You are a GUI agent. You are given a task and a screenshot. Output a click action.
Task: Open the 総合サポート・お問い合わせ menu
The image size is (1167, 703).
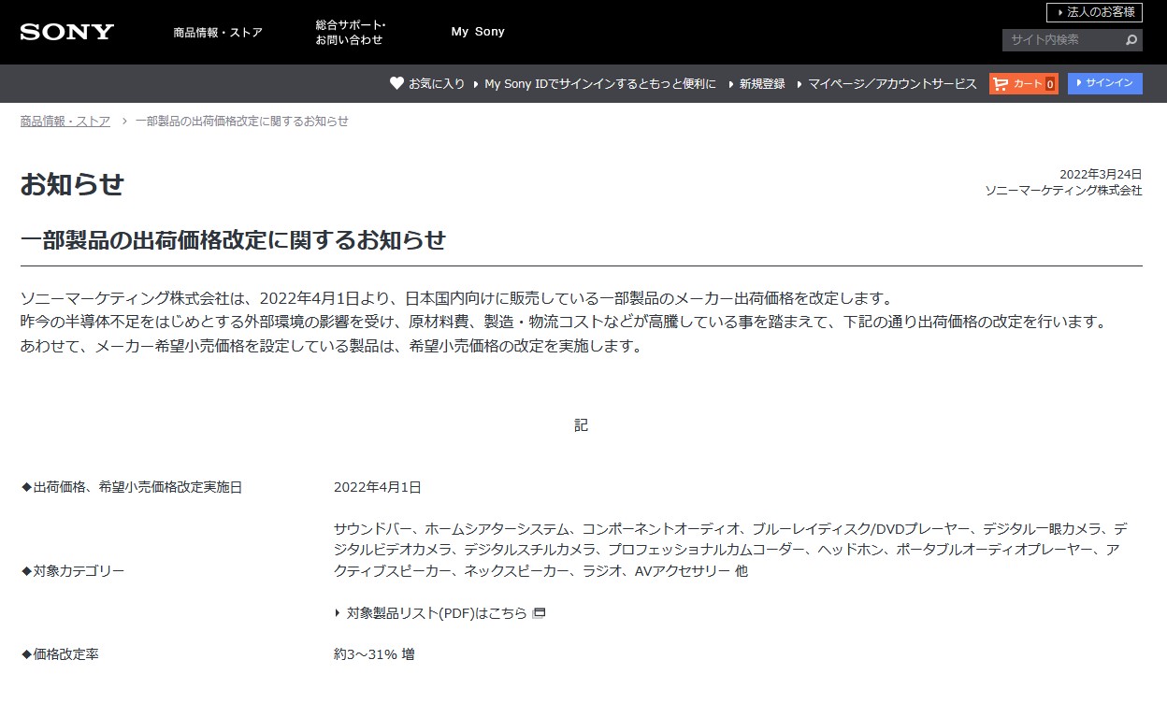351,33
